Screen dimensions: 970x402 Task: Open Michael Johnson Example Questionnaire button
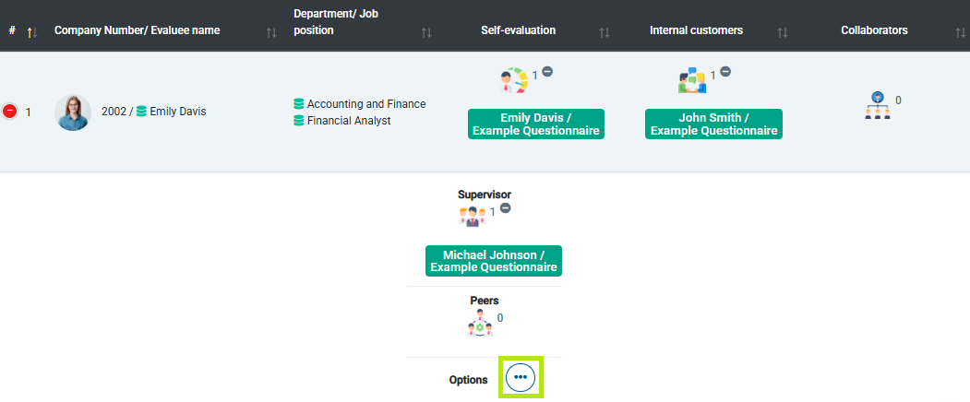pyautogui.click(x=493, y=261)
